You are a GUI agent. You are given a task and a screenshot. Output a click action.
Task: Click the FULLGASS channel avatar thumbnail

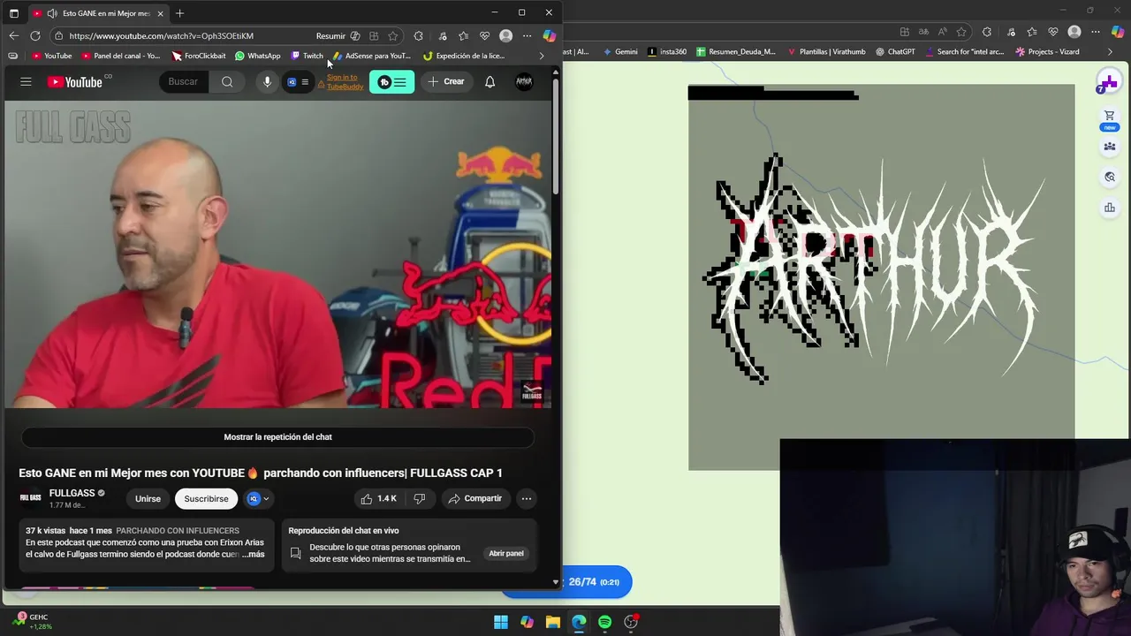31,498
